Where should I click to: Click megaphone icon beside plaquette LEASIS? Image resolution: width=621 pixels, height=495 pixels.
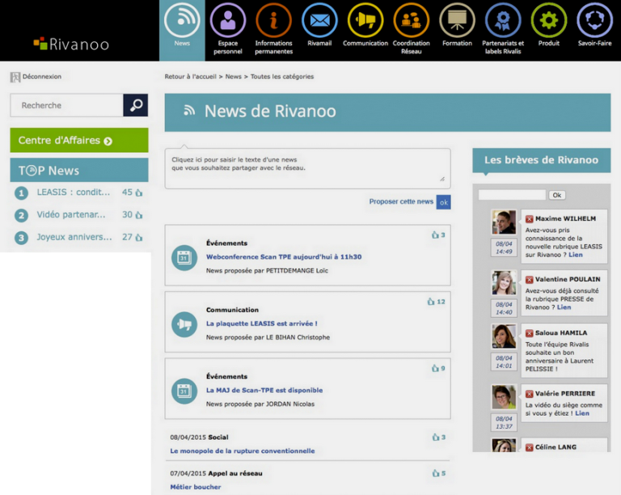coord(184,324)
